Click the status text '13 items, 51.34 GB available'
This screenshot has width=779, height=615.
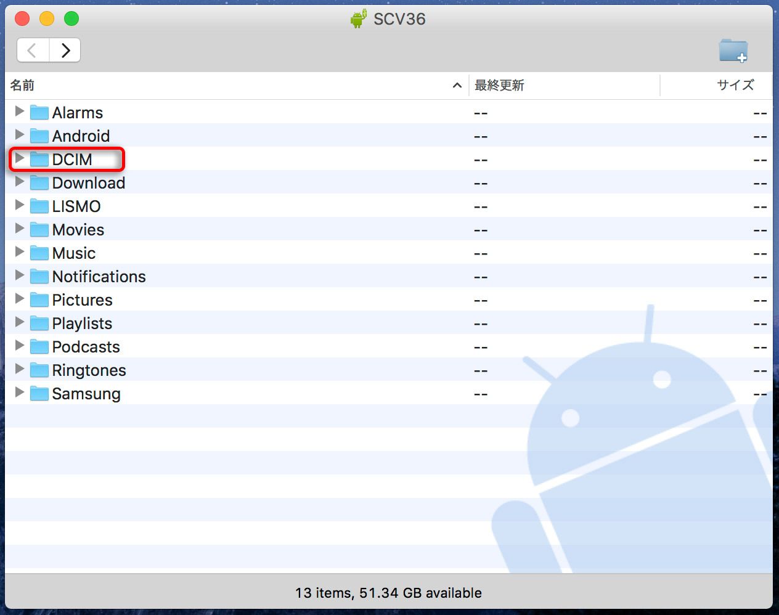(389, 593)
